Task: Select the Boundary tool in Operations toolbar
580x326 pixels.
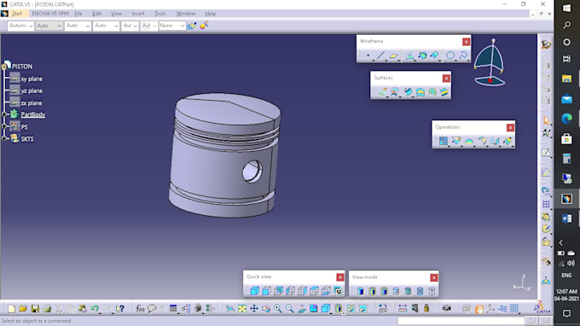Action: pos(469,141)
